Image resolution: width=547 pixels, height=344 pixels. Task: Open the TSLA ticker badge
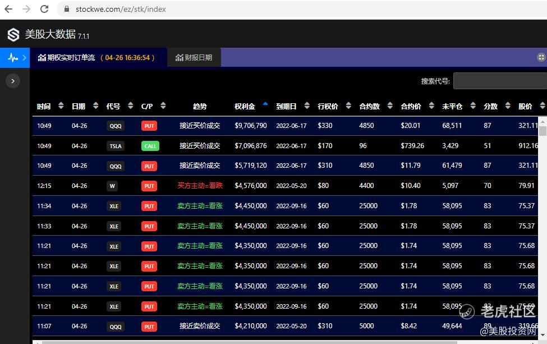coord(116,146)
